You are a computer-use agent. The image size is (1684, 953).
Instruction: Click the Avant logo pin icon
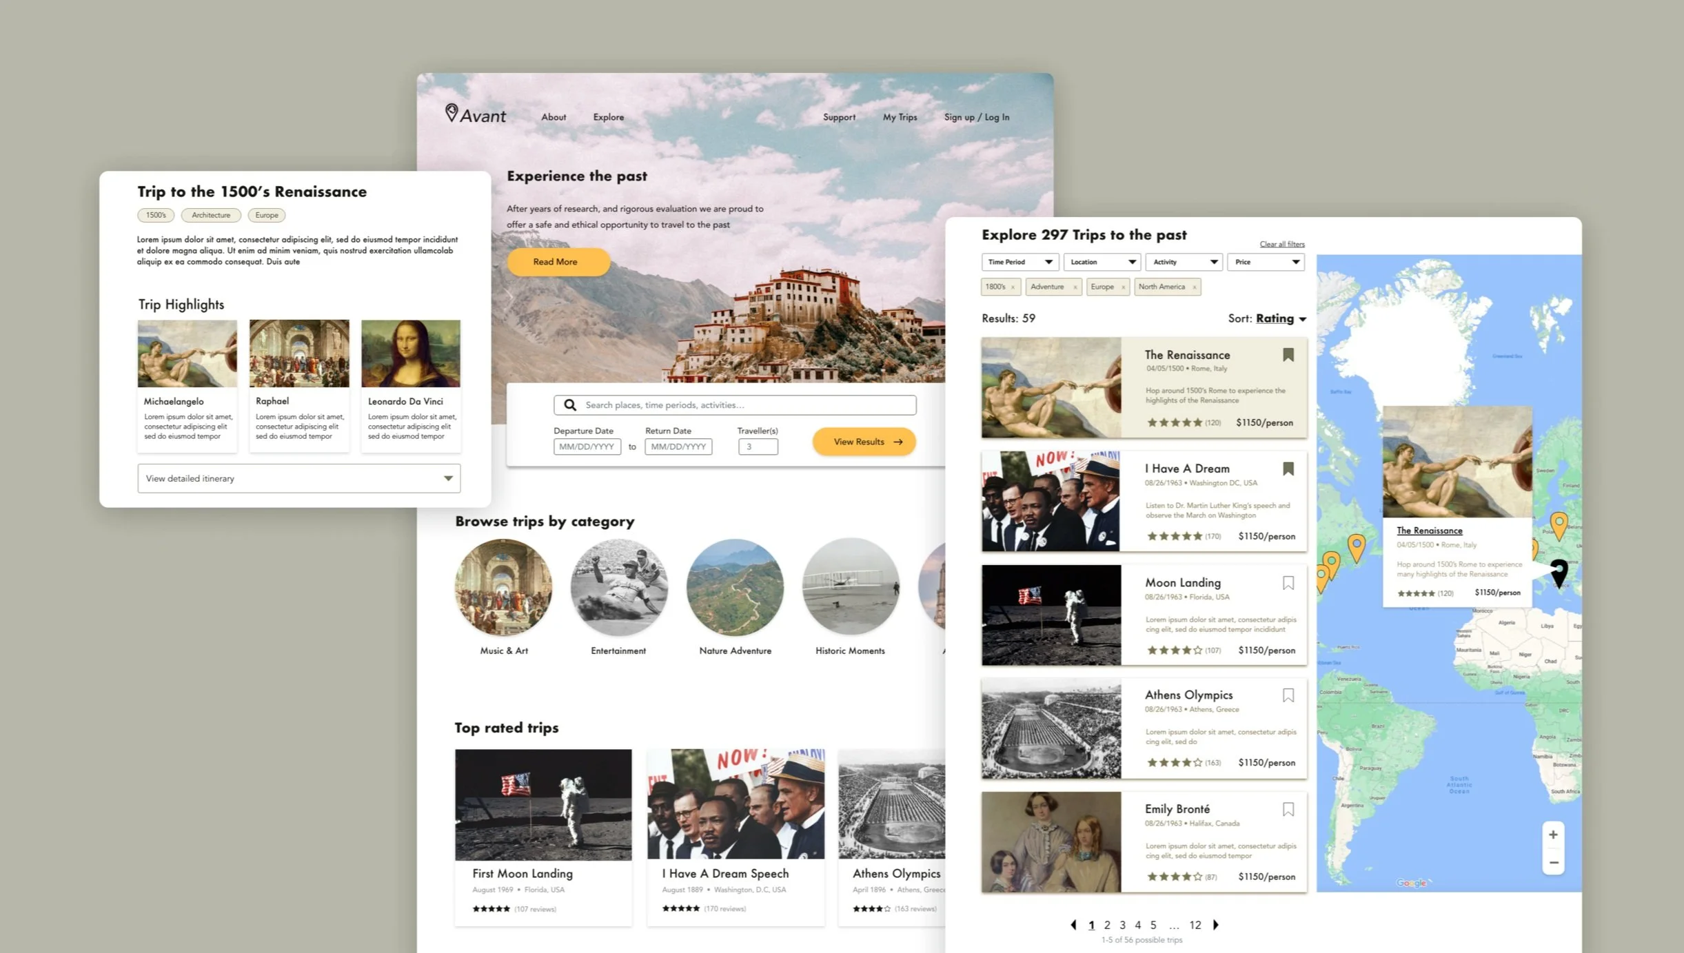click(452, 112)
